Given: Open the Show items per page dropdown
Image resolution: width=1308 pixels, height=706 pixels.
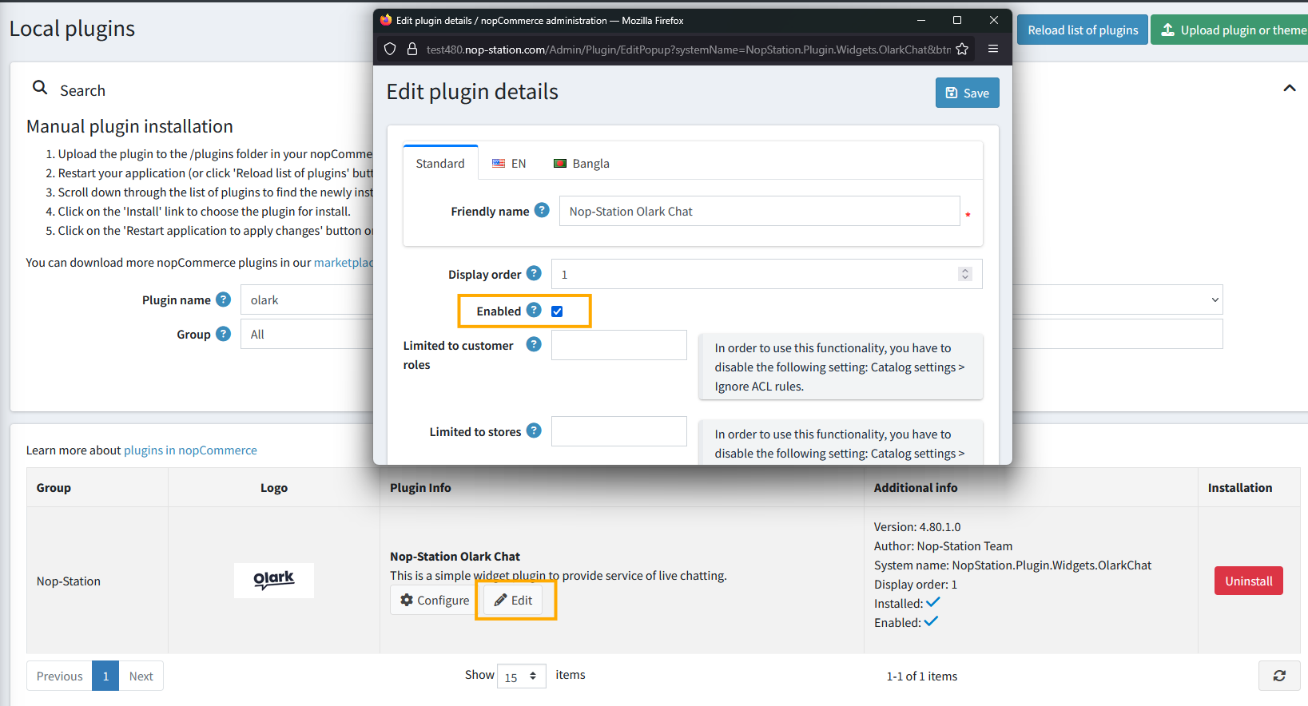Looking at the screenshot, I should (x=521, y=676).
